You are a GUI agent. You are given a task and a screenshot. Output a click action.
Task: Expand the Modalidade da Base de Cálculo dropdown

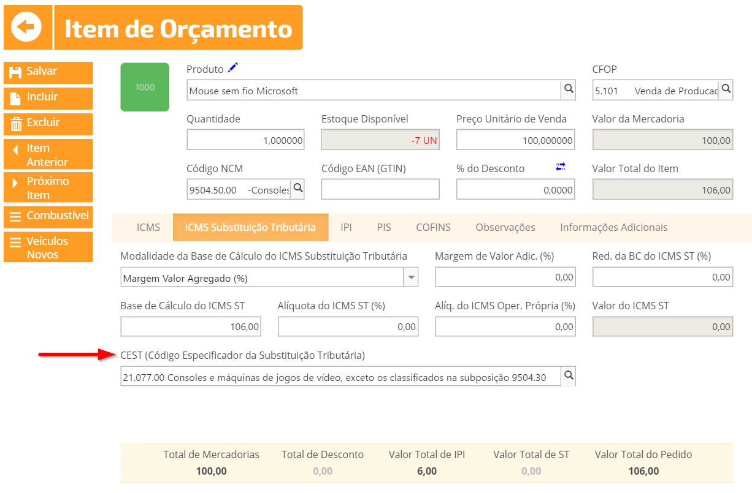[x=410, y=276]
